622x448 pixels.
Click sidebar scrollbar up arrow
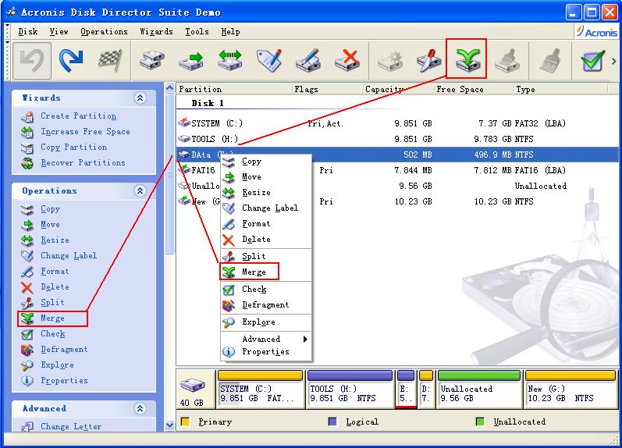point(170,87)
